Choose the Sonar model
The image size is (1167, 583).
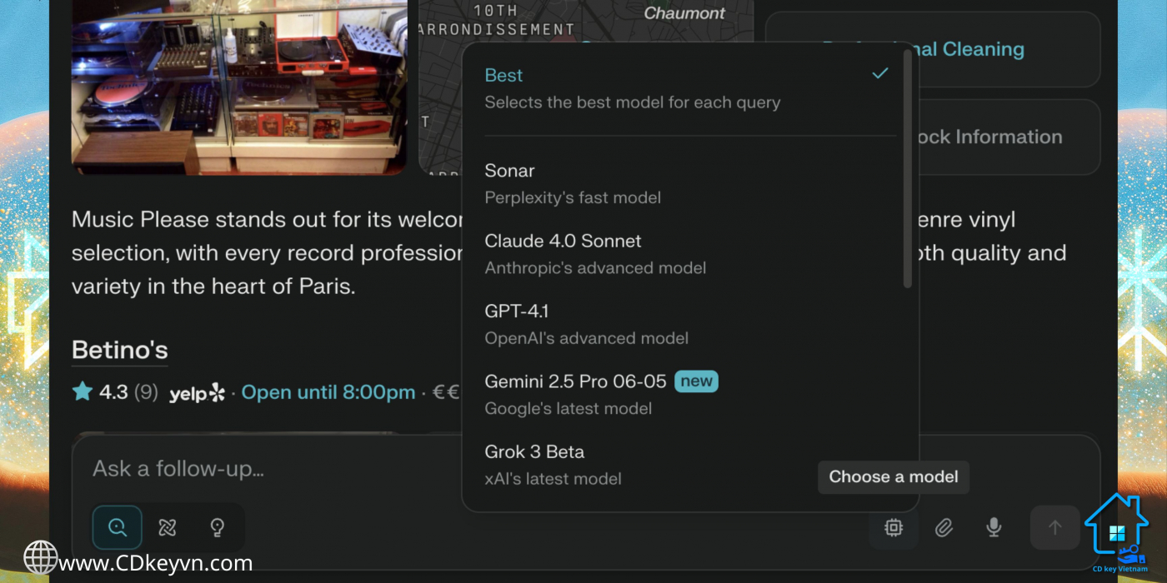689,184
